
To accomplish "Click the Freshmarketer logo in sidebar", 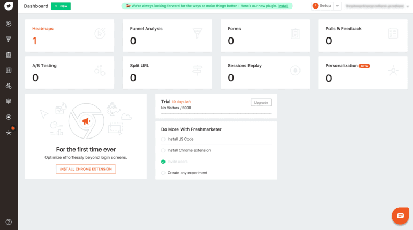I will [x=9, y=5].
